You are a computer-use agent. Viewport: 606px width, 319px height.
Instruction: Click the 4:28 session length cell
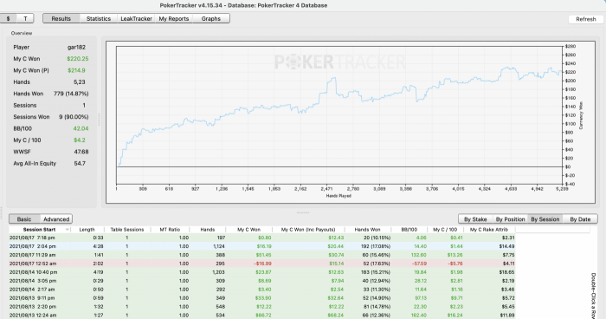click(x=98, y=246)
